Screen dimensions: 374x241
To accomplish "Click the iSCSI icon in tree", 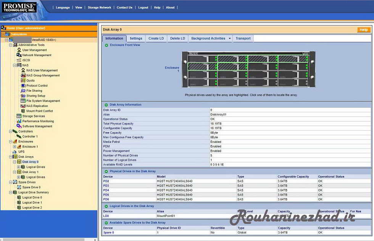I will point(19,60).
